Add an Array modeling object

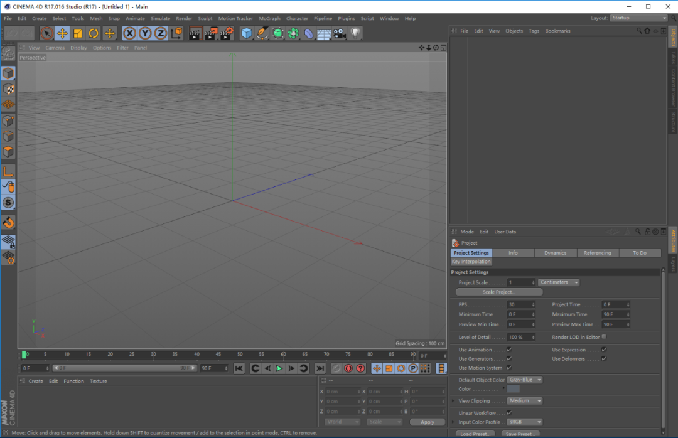point(293,33)
